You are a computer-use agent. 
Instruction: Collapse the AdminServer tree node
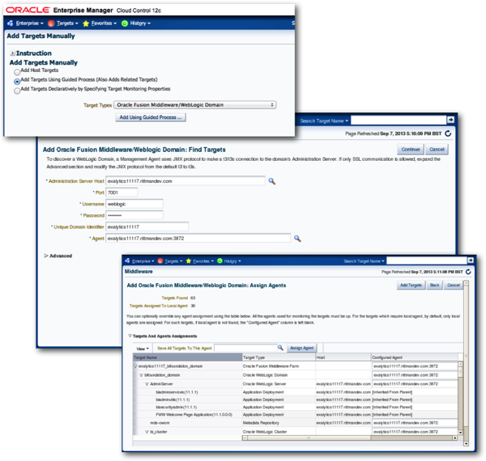pos(147,384)
